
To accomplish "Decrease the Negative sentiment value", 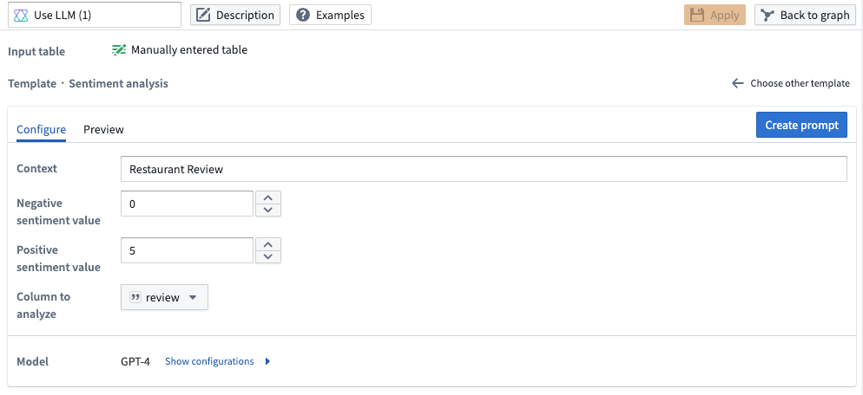I will 268,210.
